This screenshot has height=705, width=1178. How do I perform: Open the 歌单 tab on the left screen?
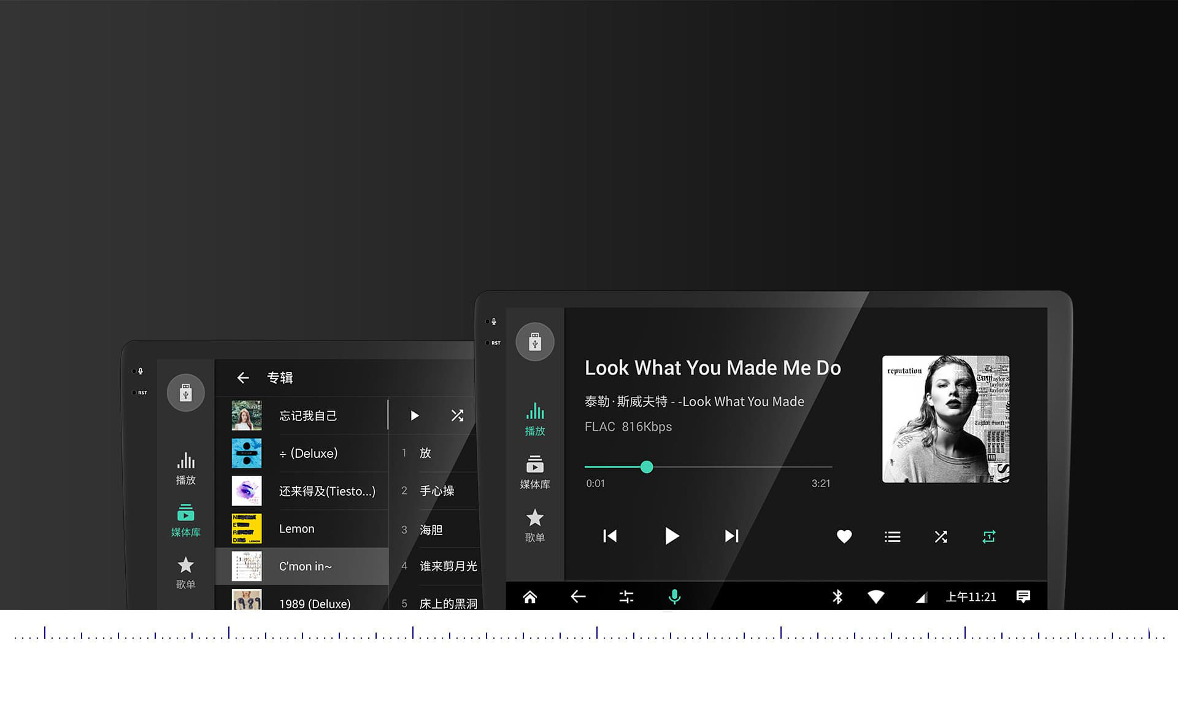[185, 573]
